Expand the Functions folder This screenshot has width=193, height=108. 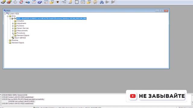pyautogui.click(x=13, y=26)
